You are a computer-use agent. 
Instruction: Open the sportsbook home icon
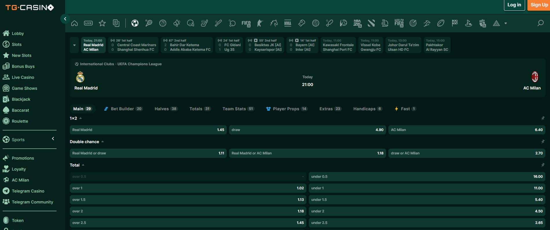coord(74,23)
